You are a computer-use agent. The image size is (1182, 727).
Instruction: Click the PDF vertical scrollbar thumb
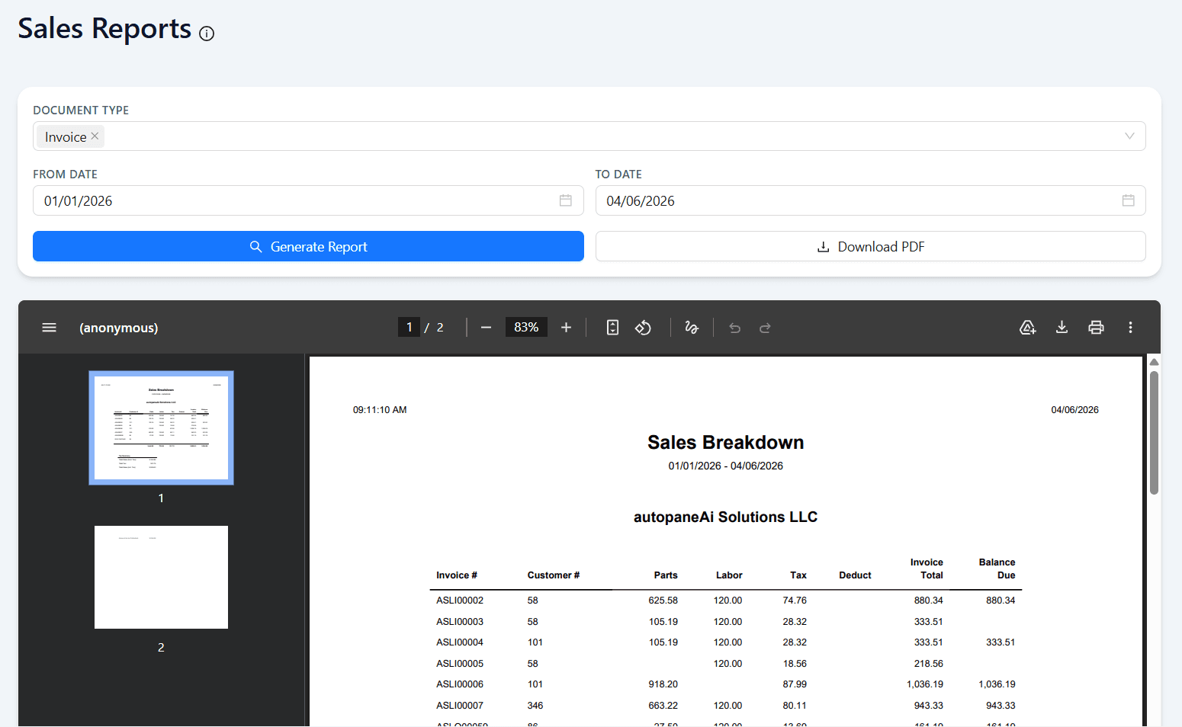coord(1154,433)
